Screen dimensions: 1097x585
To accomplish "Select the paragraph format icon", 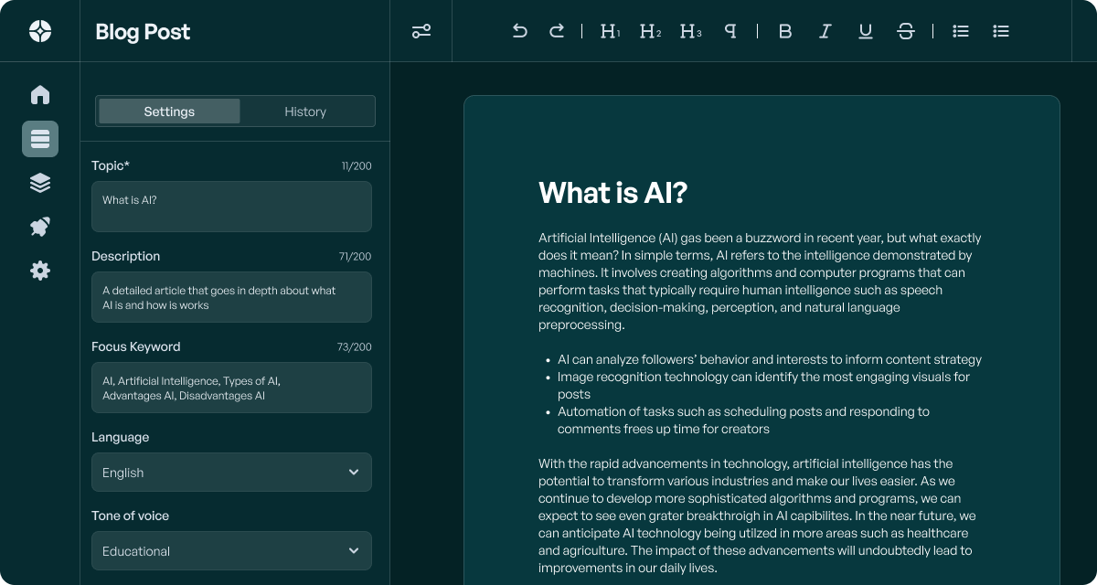I will 730,31.
